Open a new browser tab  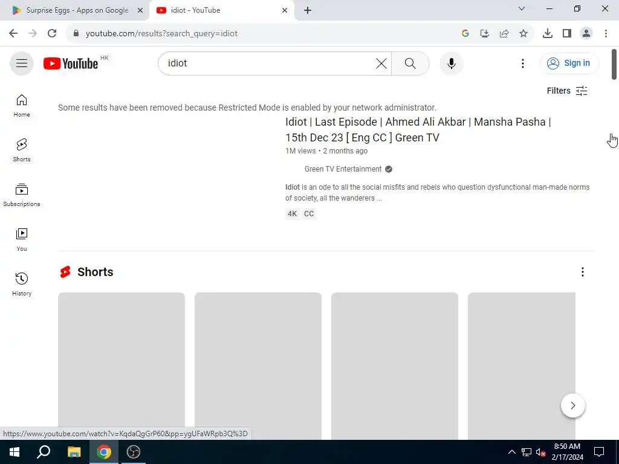coord(308,10)
